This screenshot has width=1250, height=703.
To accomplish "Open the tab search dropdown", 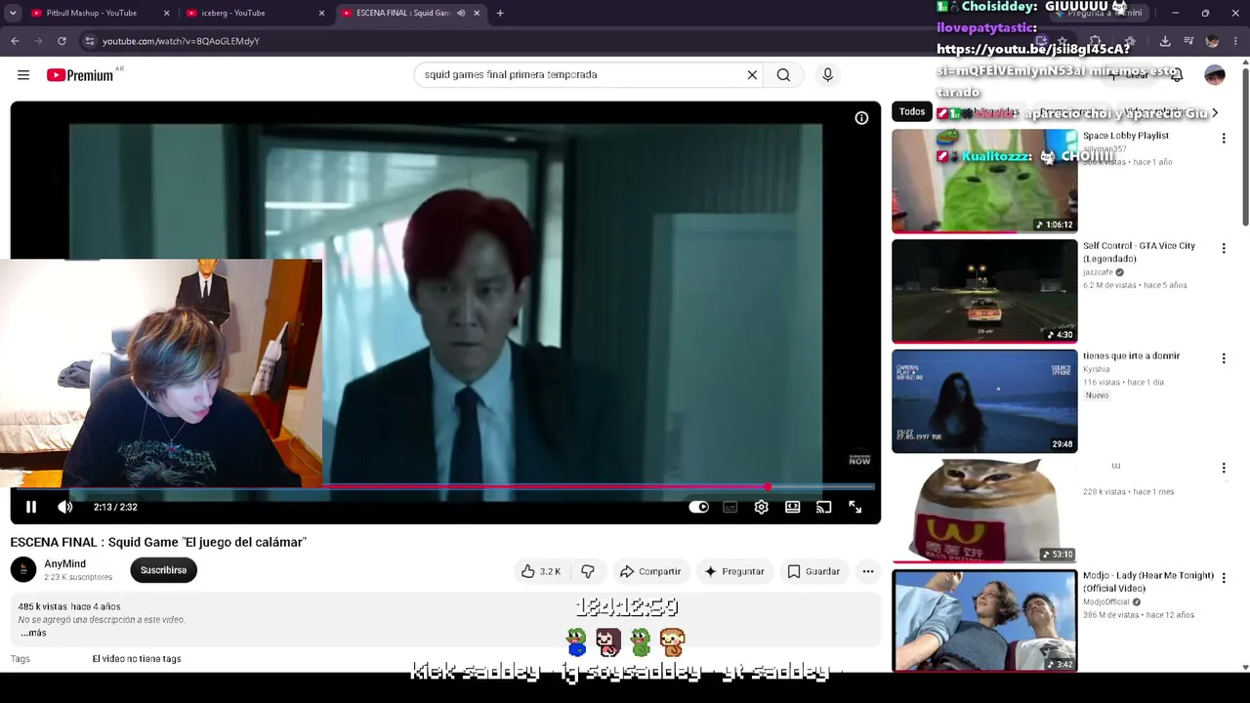I will point(13,13).
